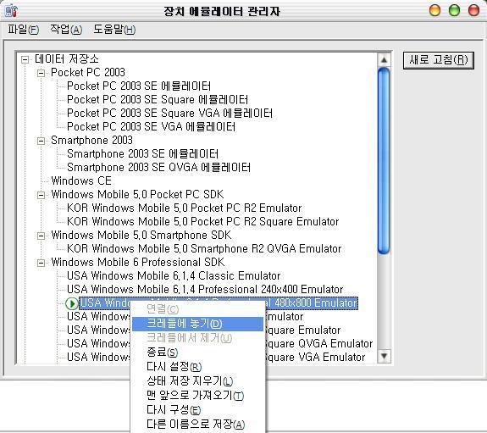Collapse Windows Mobile 5.0 Smartphone SDK node

tap(41, 236)
